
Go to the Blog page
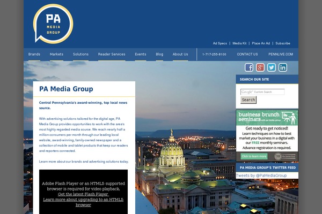tap(159, 54)
